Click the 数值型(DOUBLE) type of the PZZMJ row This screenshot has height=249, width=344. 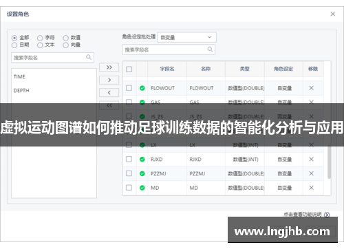point(246,173)
